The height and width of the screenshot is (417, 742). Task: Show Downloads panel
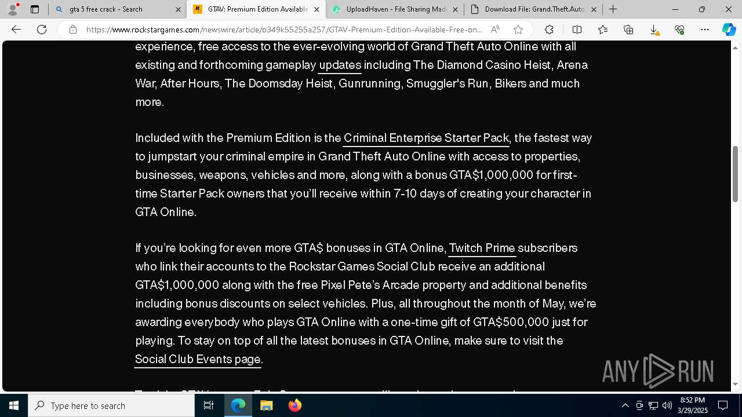654,30
